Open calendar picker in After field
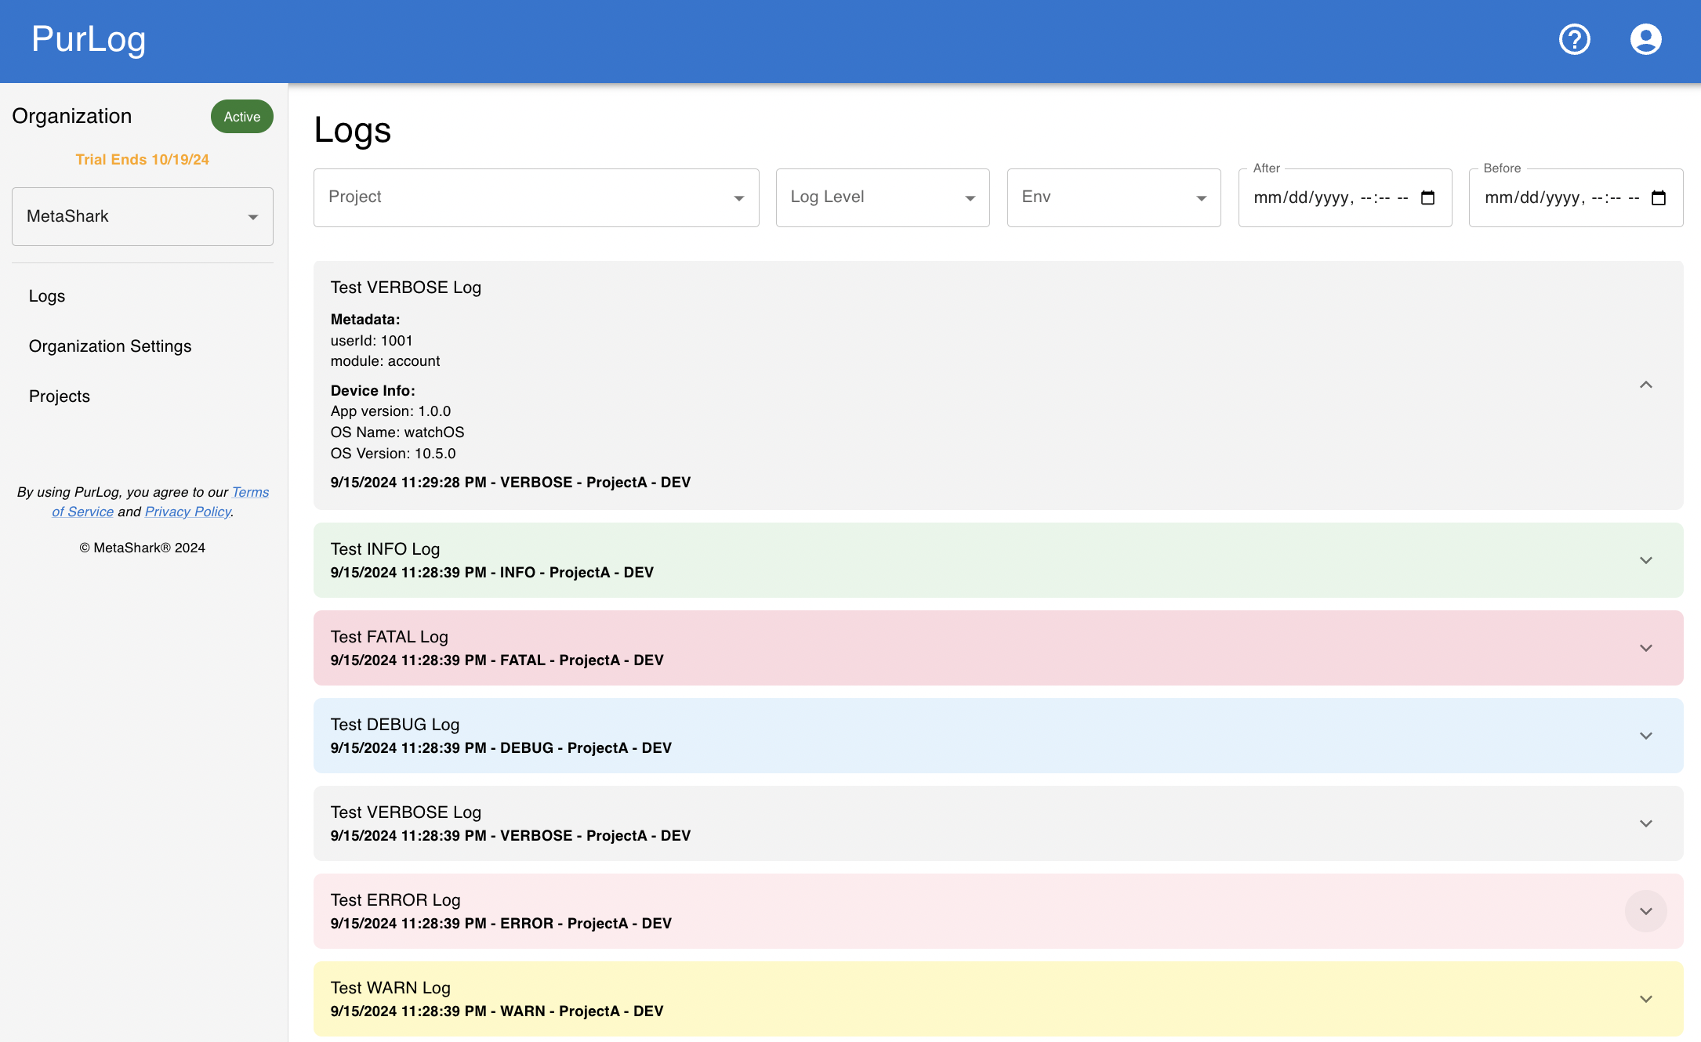Image resolution: width=1701 pixels, height=1042 pixels. 1427,197
